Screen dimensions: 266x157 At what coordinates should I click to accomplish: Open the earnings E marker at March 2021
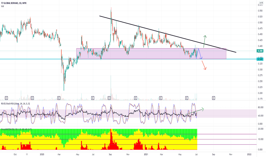(x=161, y=98)
